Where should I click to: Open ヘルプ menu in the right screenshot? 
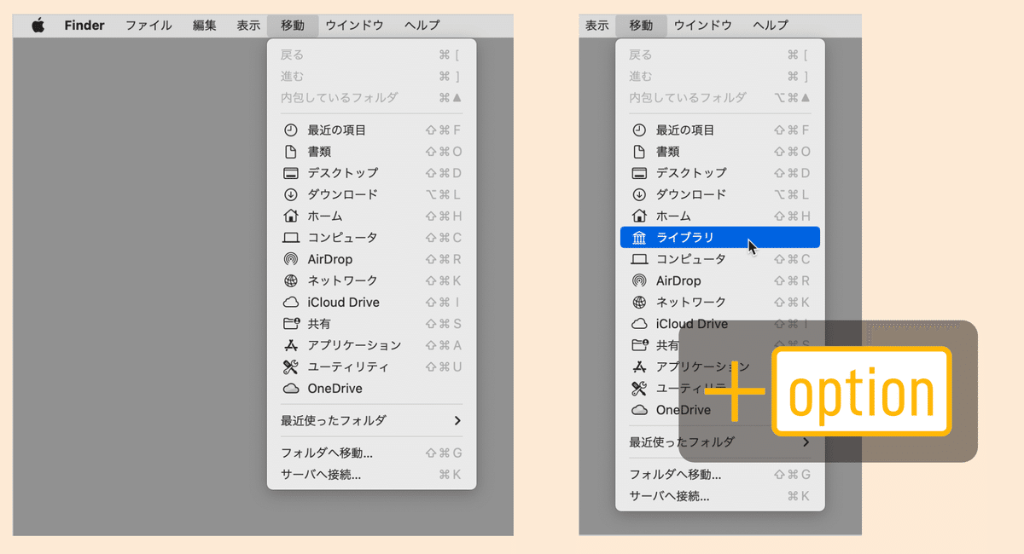tap(771, 26)
